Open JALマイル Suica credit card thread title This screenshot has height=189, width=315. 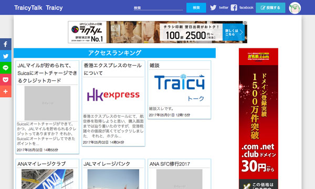(x=47, y=73)
